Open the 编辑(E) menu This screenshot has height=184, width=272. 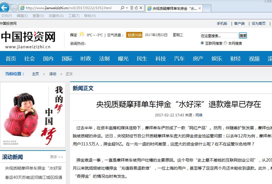pos(22,16)
